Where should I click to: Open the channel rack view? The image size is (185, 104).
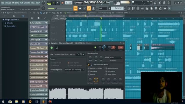(138, 8)
